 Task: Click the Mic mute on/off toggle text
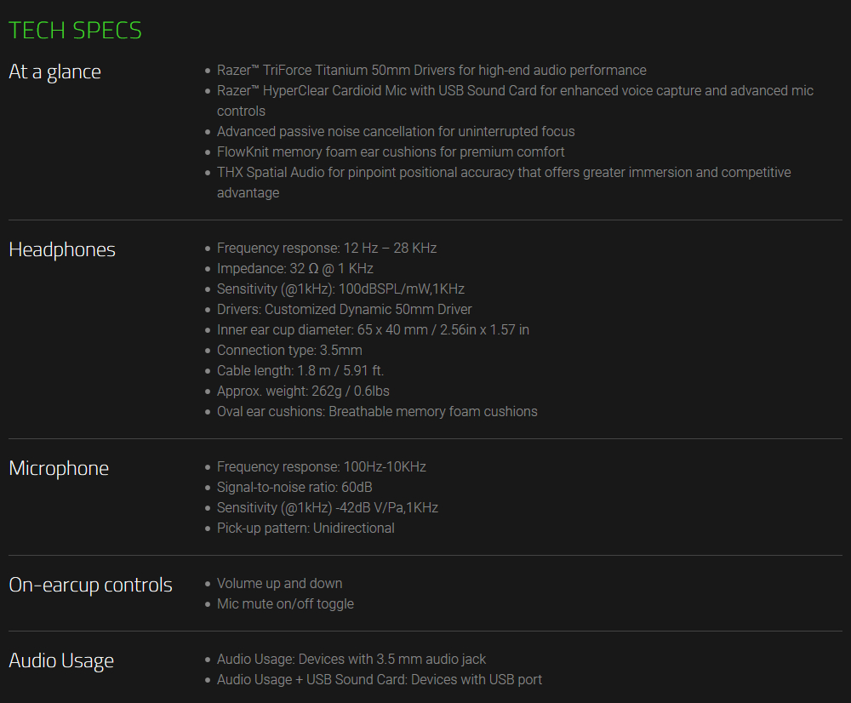coord(285,604)
